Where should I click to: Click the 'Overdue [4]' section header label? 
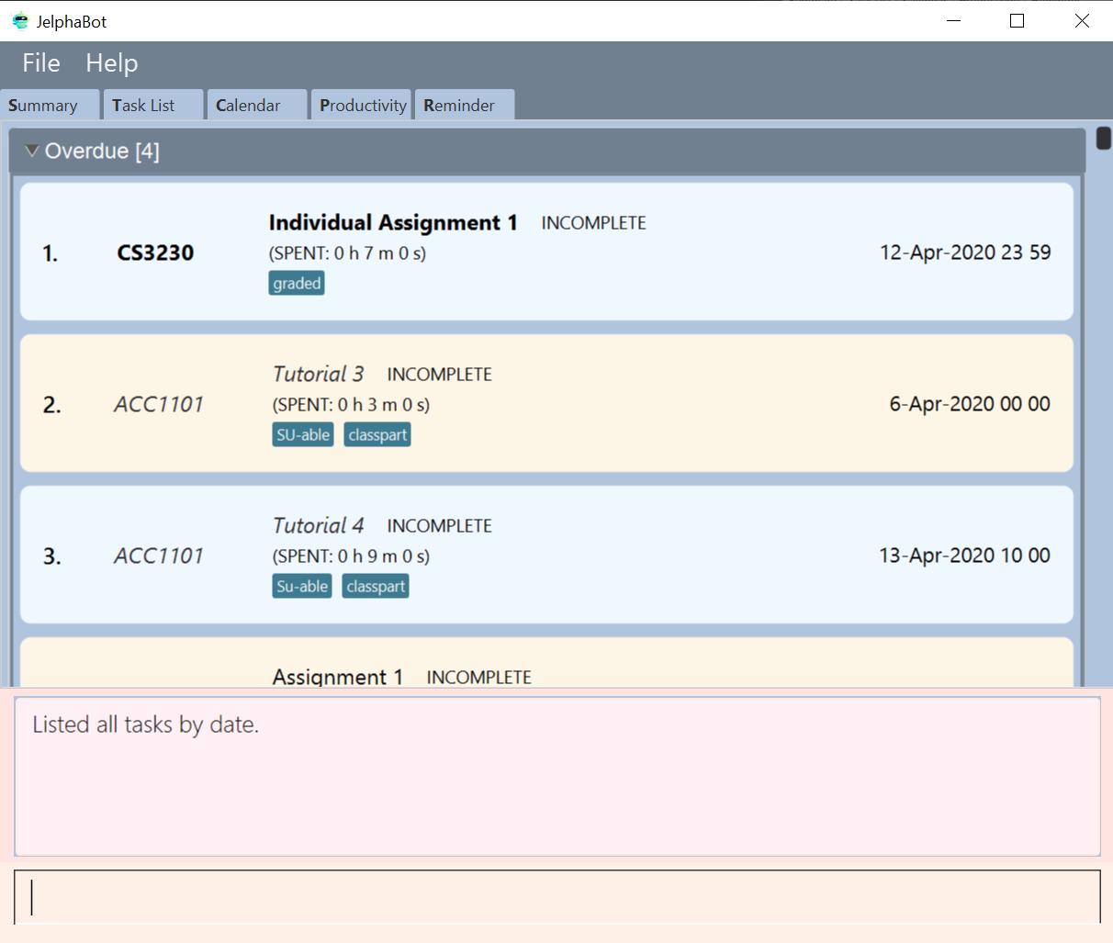coord(102,152)
